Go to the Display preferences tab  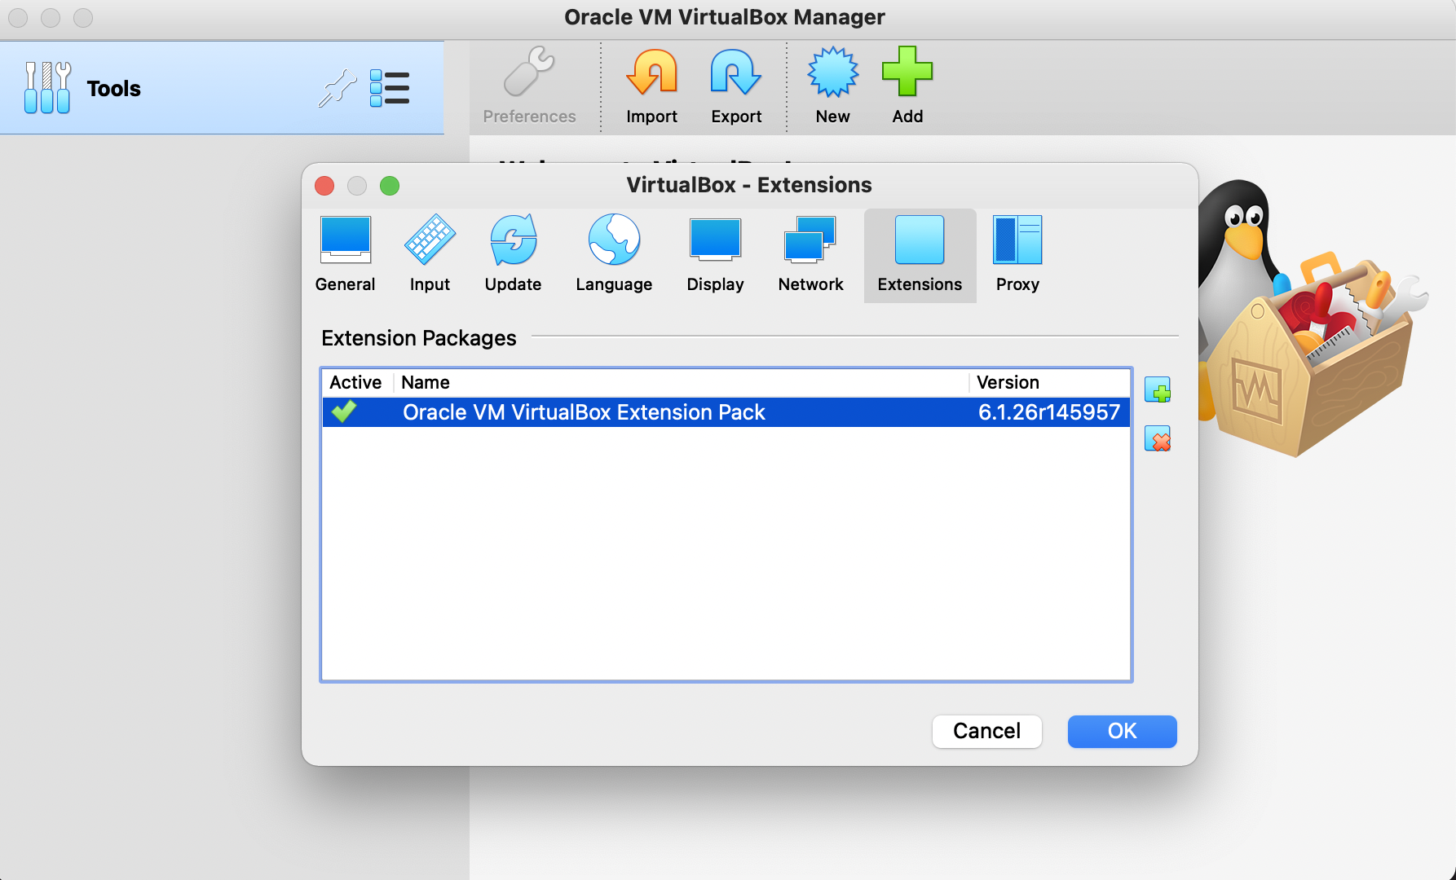click(715, 254)
